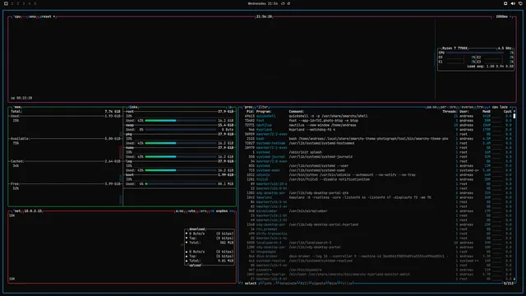Select the wireplumber process row
The width and height of the screenshot is (526, 296).
point(378,211)
